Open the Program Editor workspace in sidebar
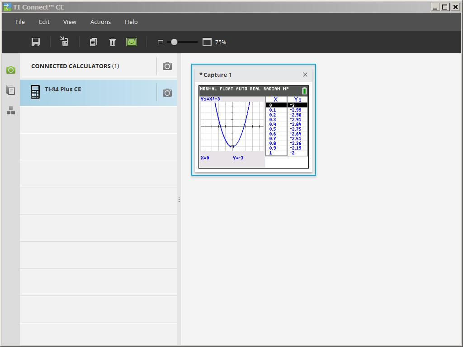Screen dimensions: 463x347 point(11,111)
